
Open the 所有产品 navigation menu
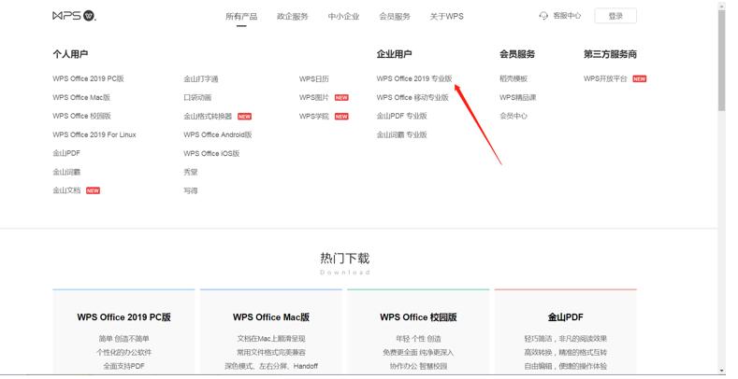(x=241, y=17)
